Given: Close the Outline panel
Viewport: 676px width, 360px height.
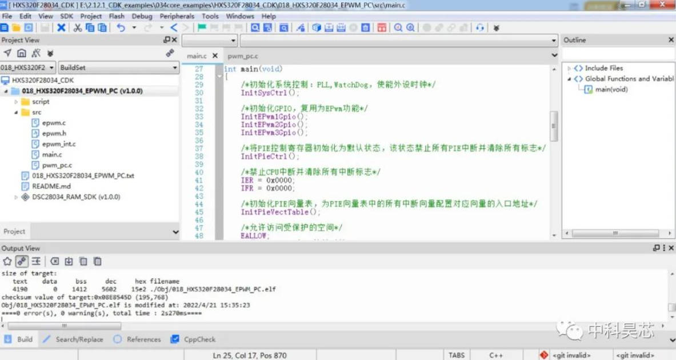Looking at the screenshot, I should (671, 39).
